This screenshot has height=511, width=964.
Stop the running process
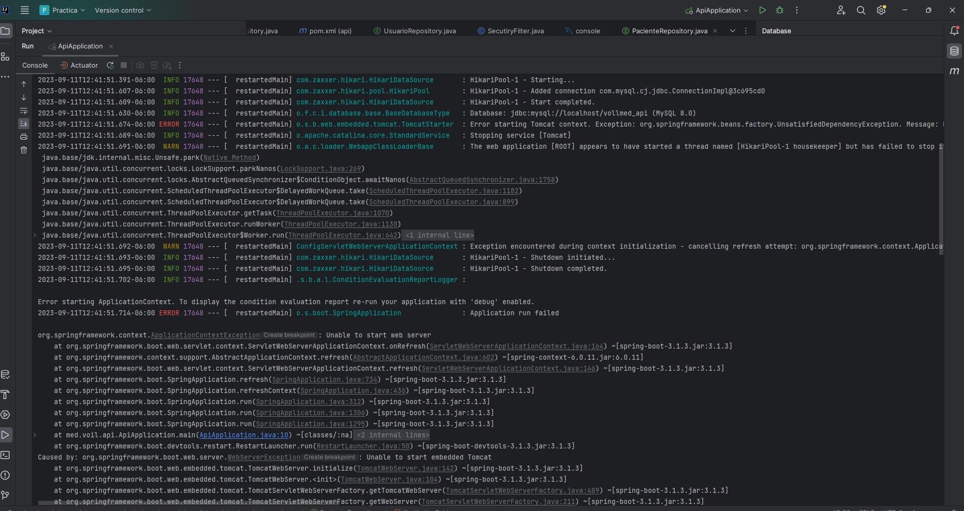tap(124, 65)
